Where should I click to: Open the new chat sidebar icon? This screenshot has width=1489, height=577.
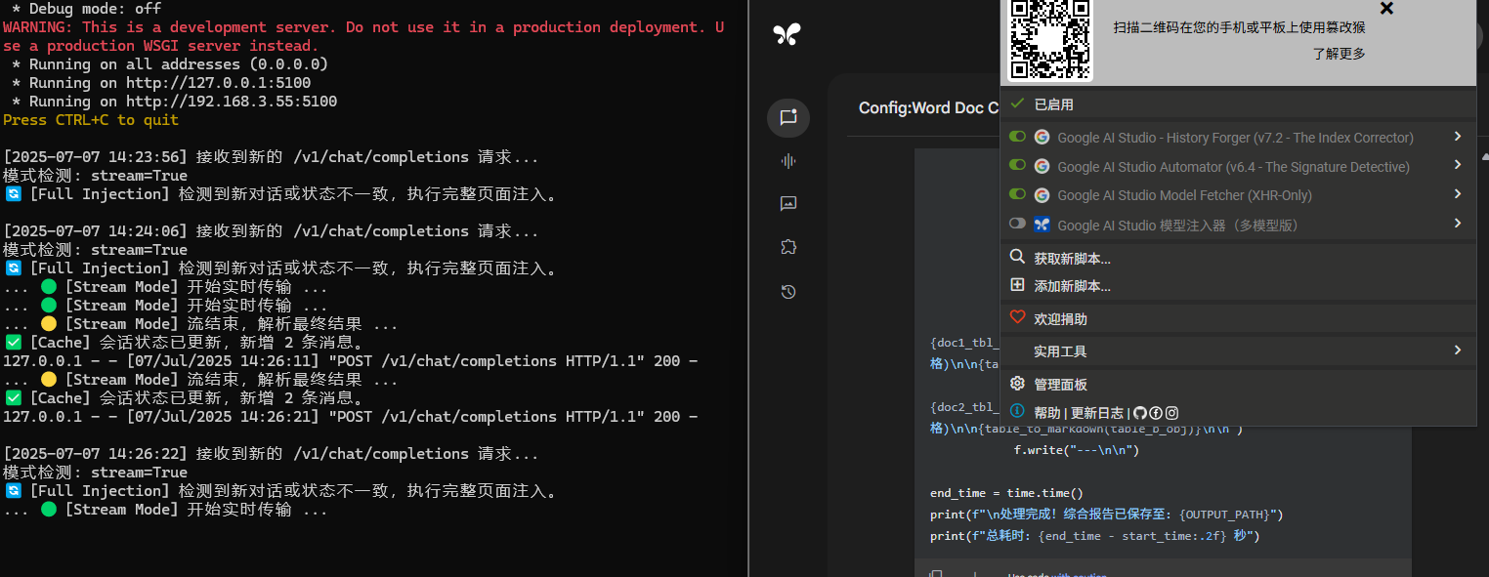[788, 118]
